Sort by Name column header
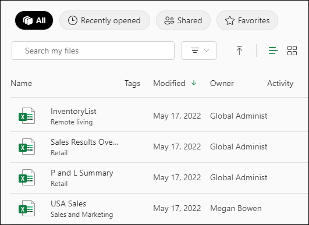309x225 pixels. pyautogui.click(x=22, y=84)
